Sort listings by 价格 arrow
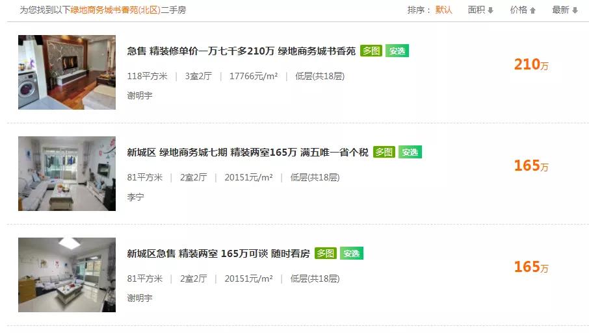This screenshot has height=333, width=589. [523, 10]
